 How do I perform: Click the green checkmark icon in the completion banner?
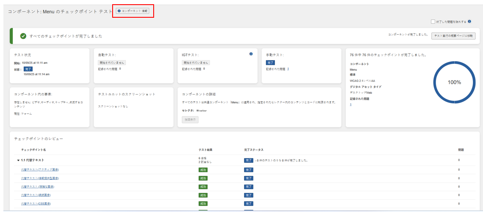click(x=23, y=36)
